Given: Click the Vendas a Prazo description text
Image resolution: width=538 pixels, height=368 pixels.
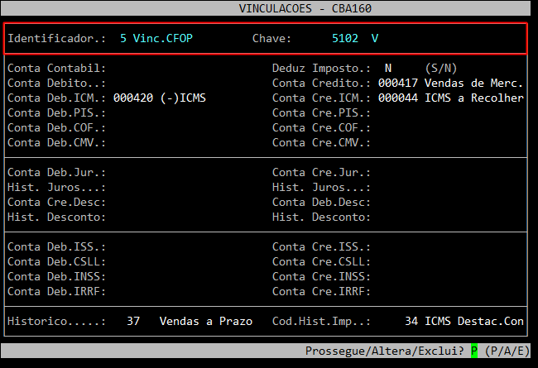Looking at the screenshot, I should tap(205, 321).
